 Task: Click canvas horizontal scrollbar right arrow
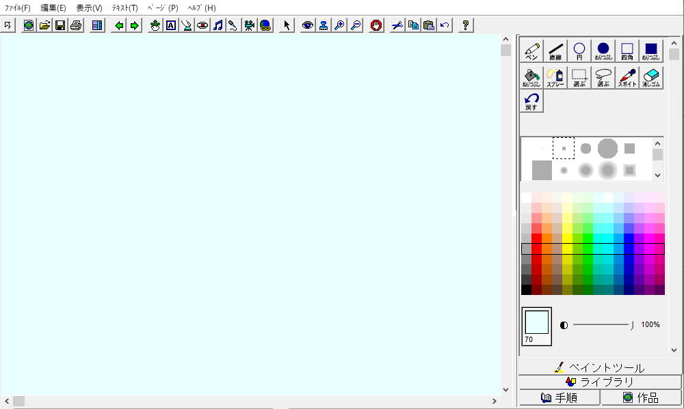[495, 401]
